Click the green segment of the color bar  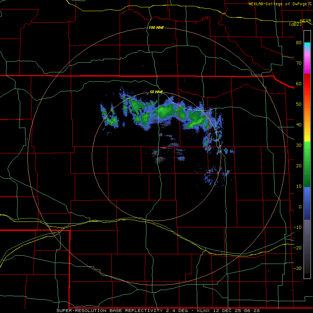tap(307, 164)
